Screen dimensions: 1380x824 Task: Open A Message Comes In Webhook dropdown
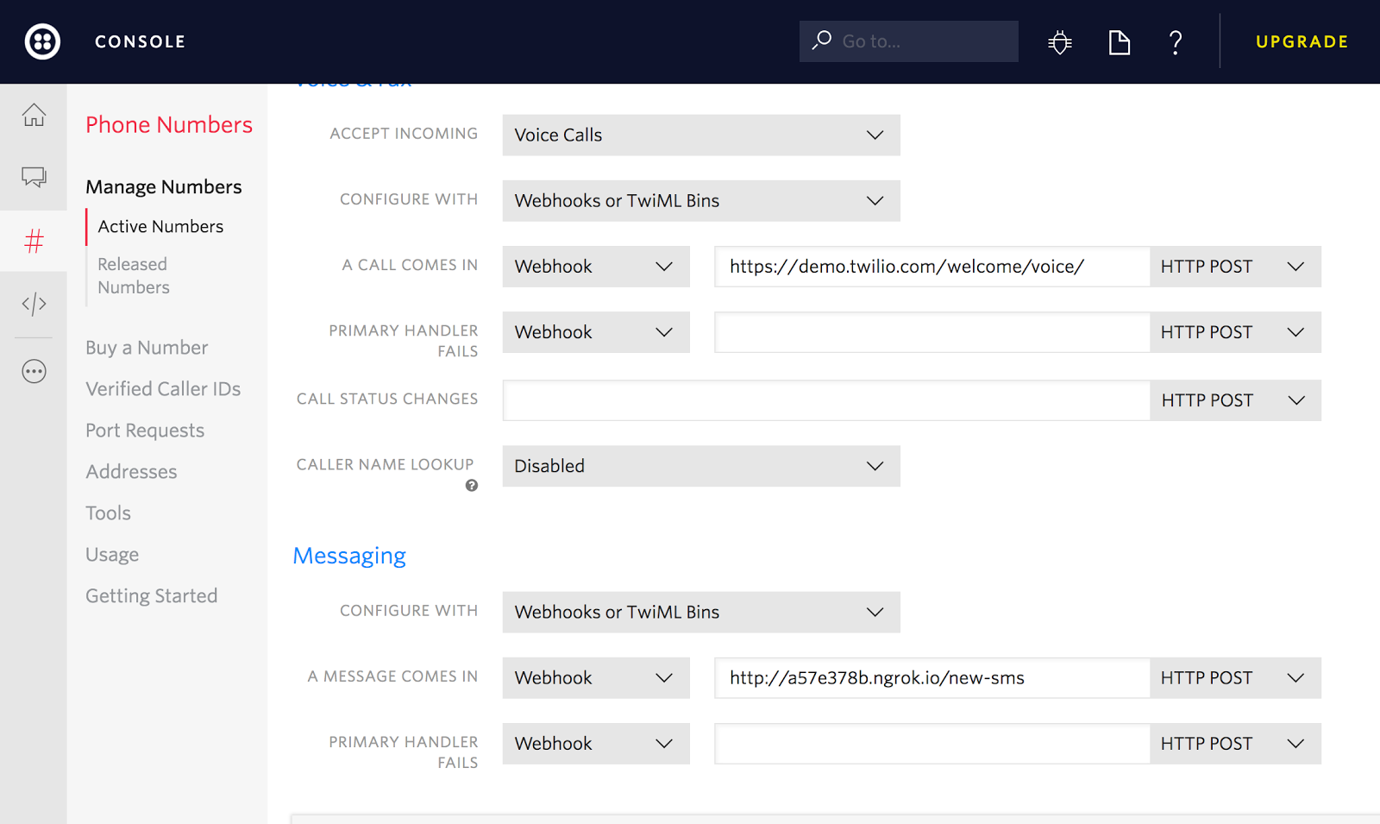click(596, 678)
